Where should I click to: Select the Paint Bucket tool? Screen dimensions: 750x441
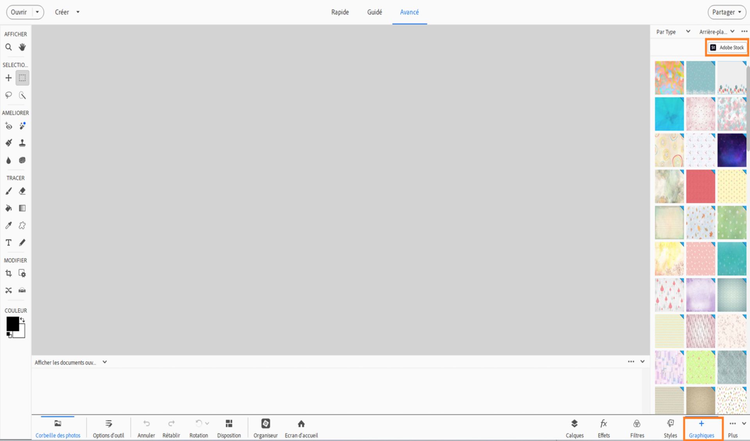[8, 208]
